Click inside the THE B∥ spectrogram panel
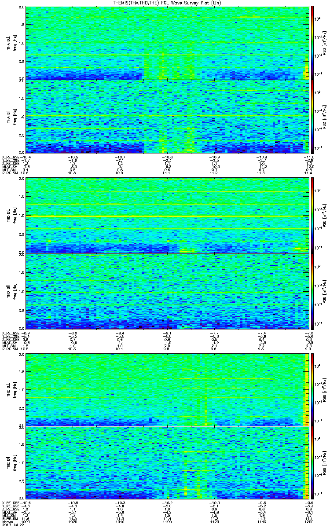330x528 pixels. click(x=168, y=463)
